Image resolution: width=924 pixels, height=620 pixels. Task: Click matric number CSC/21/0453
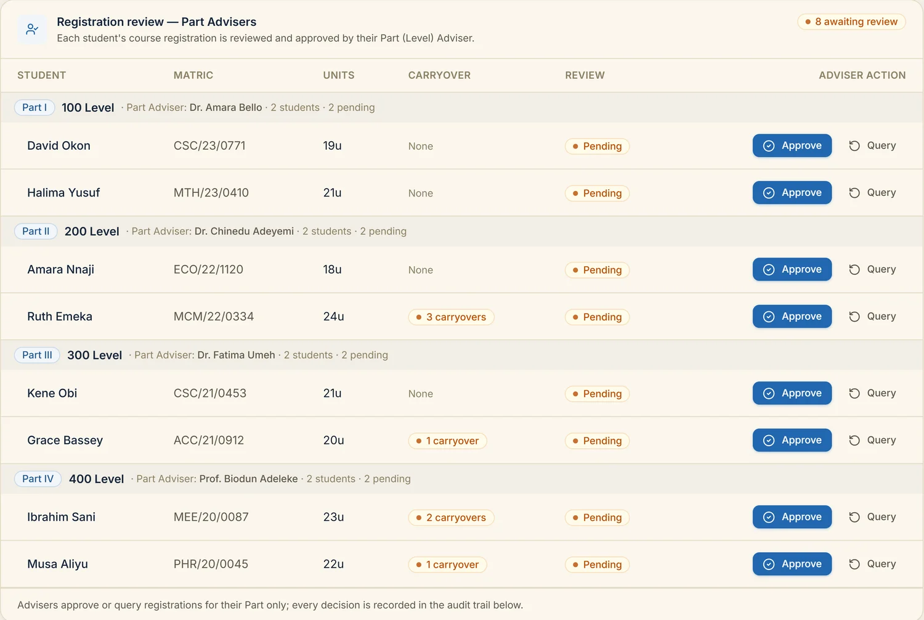tap(210, 393)
